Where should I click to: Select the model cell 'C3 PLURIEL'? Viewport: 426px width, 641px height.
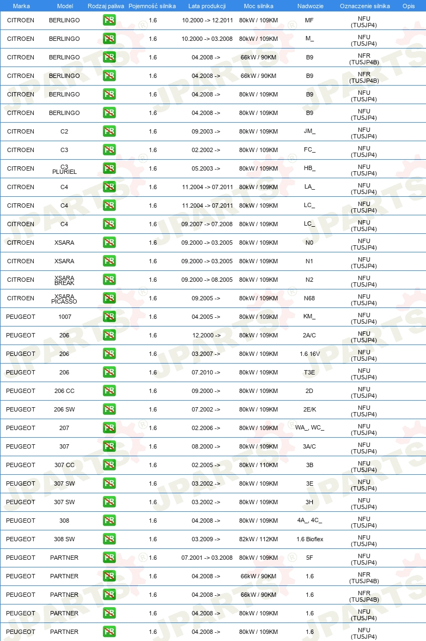(64, 169)
